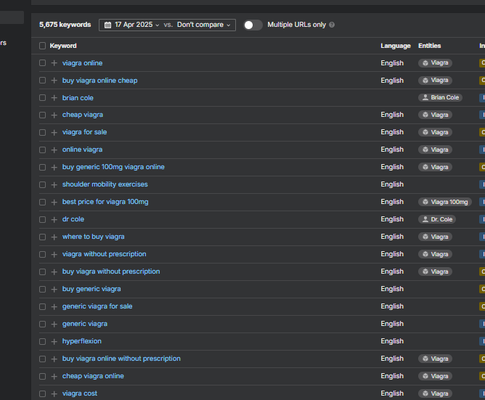Check the select-all checkbox in Keyword header
The image size is (485, 400).
[x=42, y=46]
